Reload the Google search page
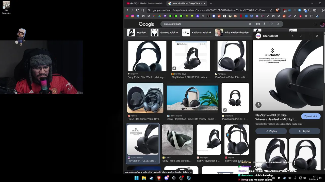The width and height of the screenshot is (325, 182). [137, 10]
